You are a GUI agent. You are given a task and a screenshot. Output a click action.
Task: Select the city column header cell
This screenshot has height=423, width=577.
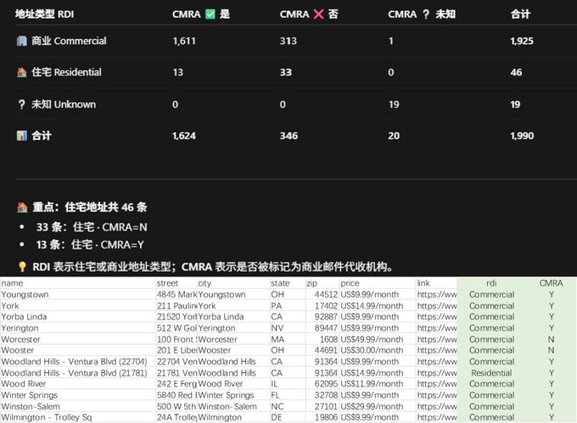233,283
